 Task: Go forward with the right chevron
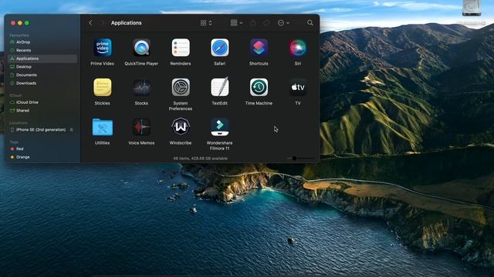(102, 22)
